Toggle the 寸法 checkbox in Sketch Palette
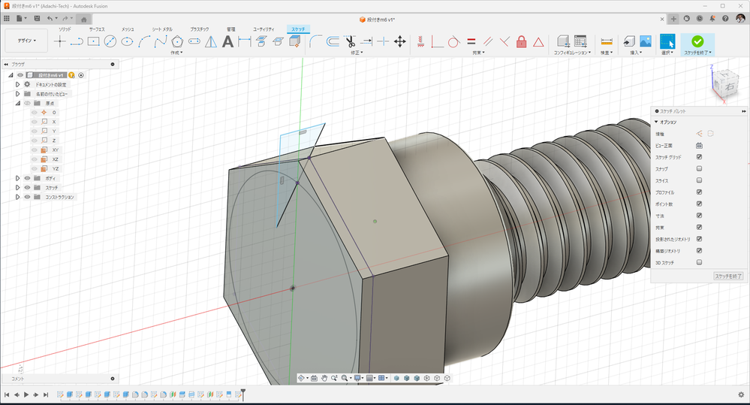 coord(699,216)
